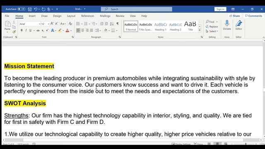Apply the Heading 1 style
Viewport: 265px width, 149px height.
click(x=161, y=26)
